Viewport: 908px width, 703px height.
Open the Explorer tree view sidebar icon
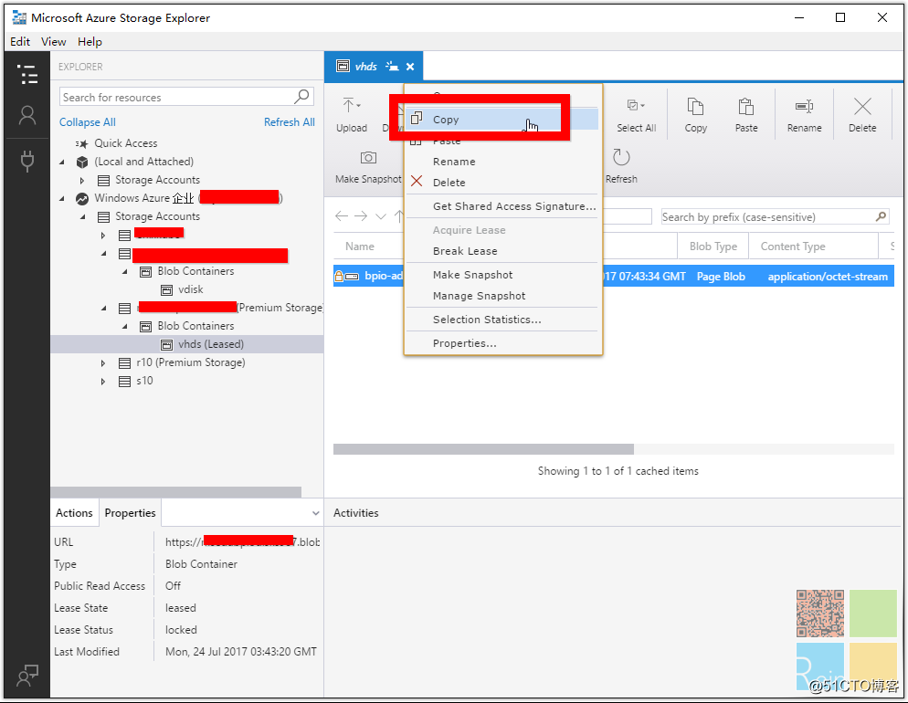[x=27, y=75]
